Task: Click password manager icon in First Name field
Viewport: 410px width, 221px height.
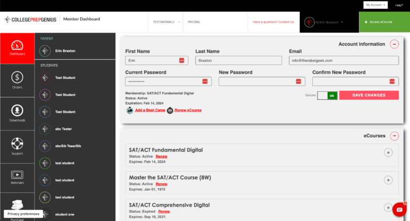Action: click(181, 60)
